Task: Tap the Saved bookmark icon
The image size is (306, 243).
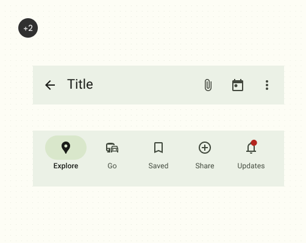Action: [158, 148]
